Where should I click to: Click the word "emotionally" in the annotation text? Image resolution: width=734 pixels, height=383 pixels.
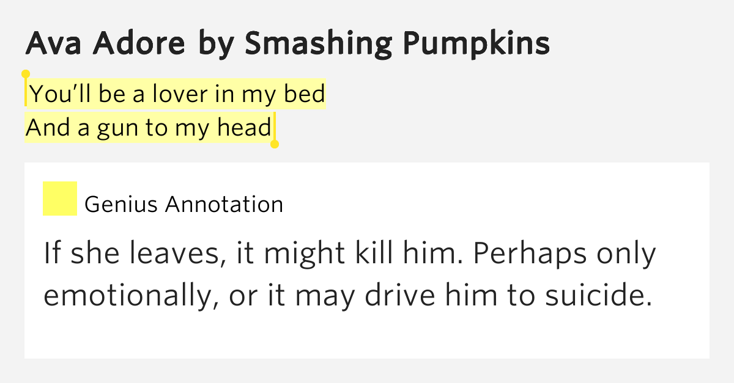[x=130, y=297]
